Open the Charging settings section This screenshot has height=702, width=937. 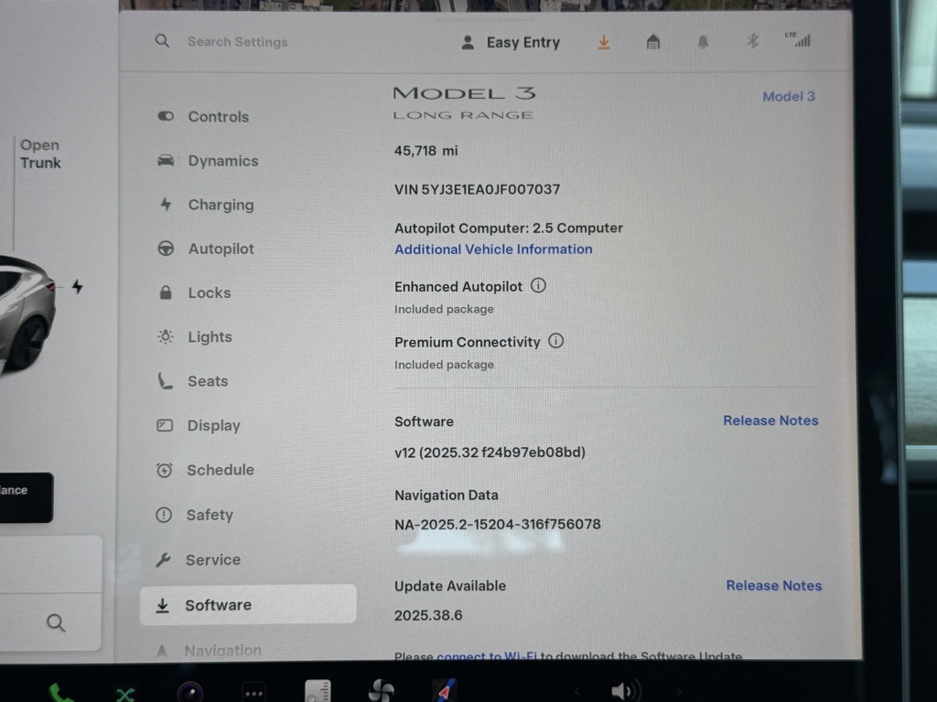click(x=221, y=205)
